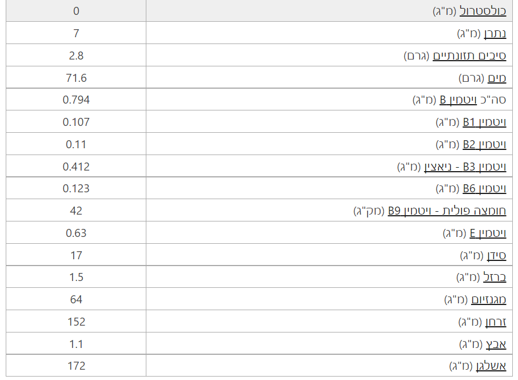Open the ויטמין B2 link
The height and width of the screenshot is (380, 518).
484,144
